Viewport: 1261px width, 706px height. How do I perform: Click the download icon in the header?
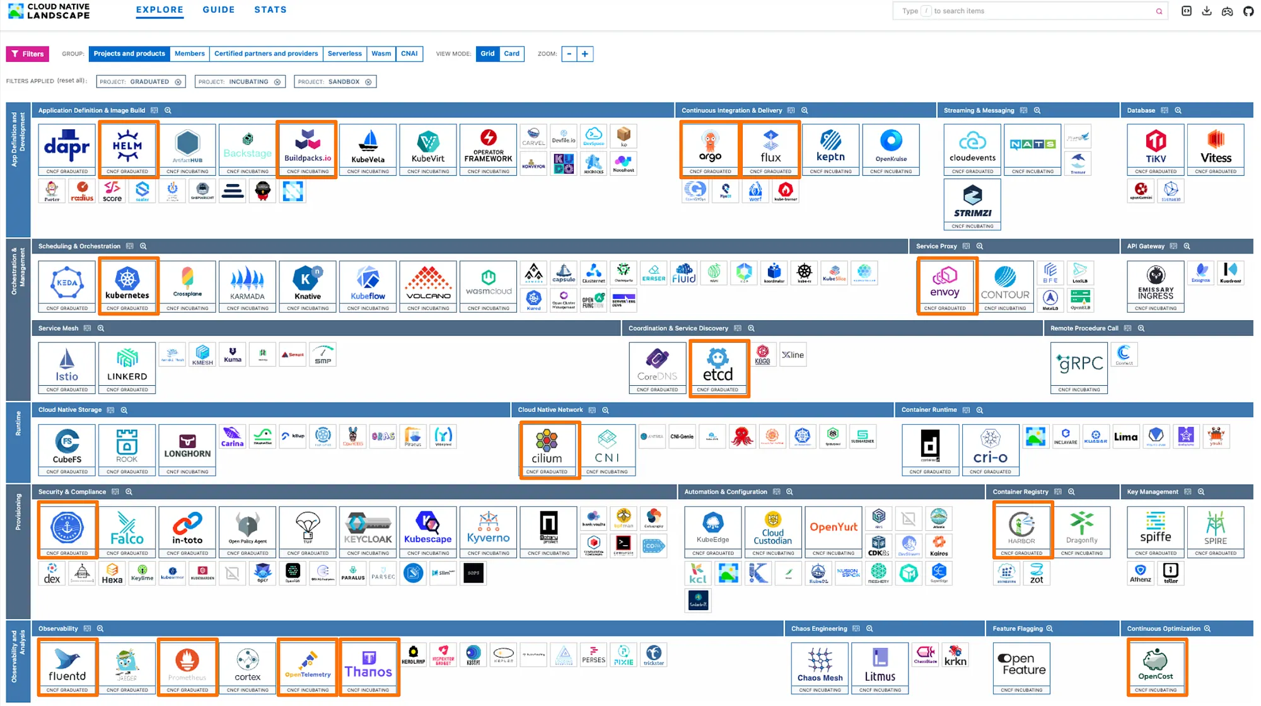click(1207, 11)
